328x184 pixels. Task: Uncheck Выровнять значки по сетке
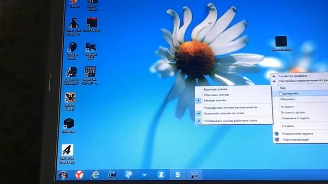[x=234, y=113]
